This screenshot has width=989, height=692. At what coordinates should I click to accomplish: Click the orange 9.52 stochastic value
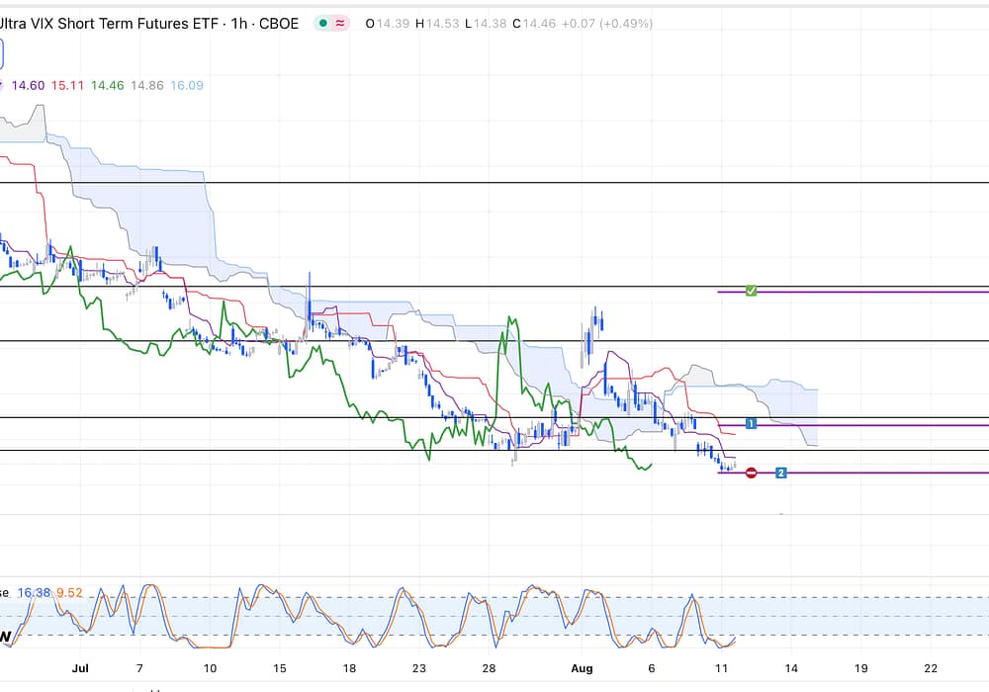tap(68, 593)
